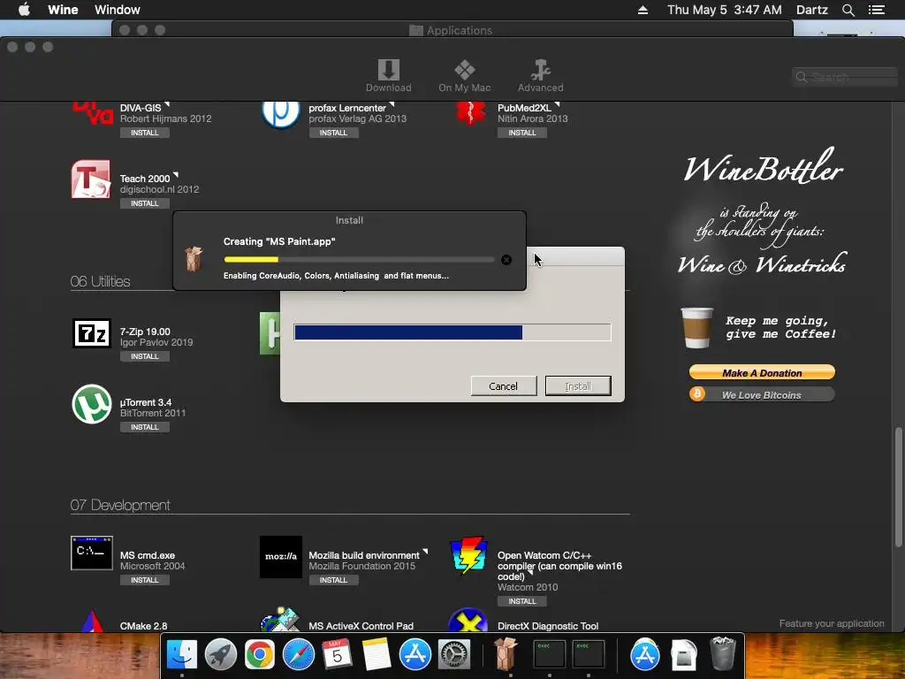
Task: Click the MS cmd.exe icon
Action: [x=92, y=553]
